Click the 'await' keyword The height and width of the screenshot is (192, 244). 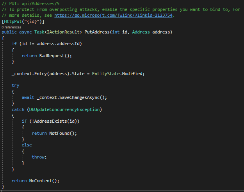point(28,98)
